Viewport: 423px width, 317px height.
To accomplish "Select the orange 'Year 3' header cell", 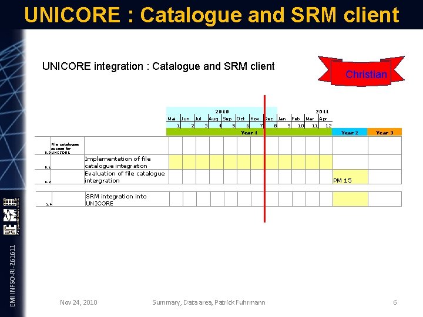I will [384, 132].
